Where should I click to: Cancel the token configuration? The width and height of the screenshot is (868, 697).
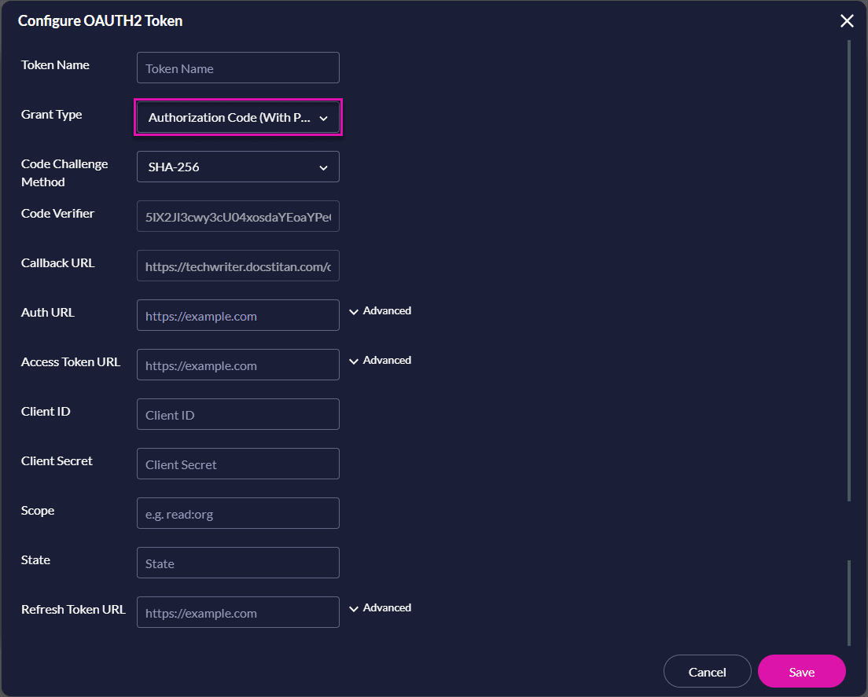click(707, 671)
